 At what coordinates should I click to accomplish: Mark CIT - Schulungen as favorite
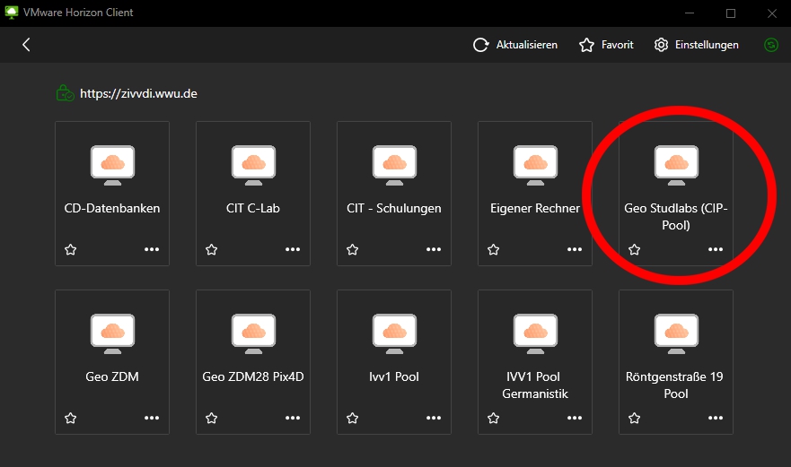click(353, 249)
